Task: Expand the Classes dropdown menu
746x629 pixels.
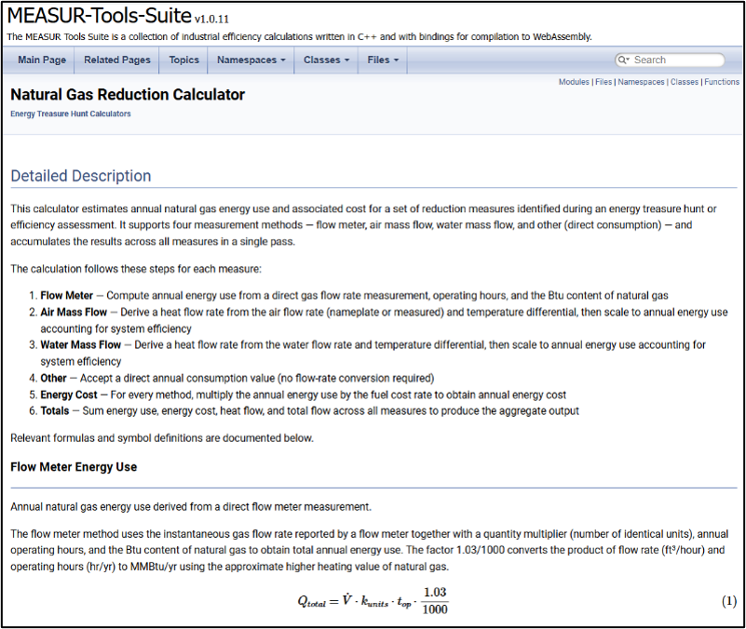Action: (326, 60)
